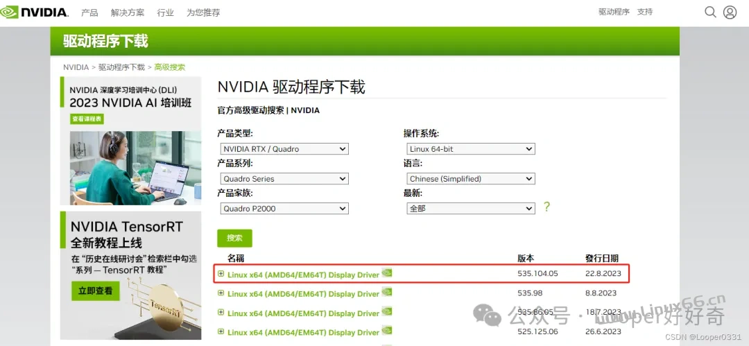
Task: Open the Display Driver link for version 535.98
Action: tap(303, 294)
